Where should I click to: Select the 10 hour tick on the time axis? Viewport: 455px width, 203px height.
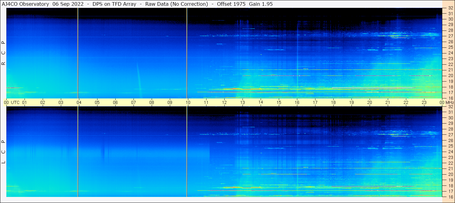pos(188,102)
